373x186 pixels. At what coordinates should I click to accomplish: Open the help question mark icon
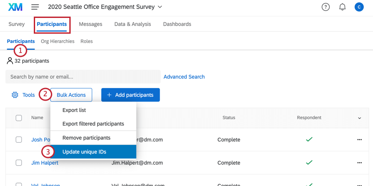pos(326,7)
